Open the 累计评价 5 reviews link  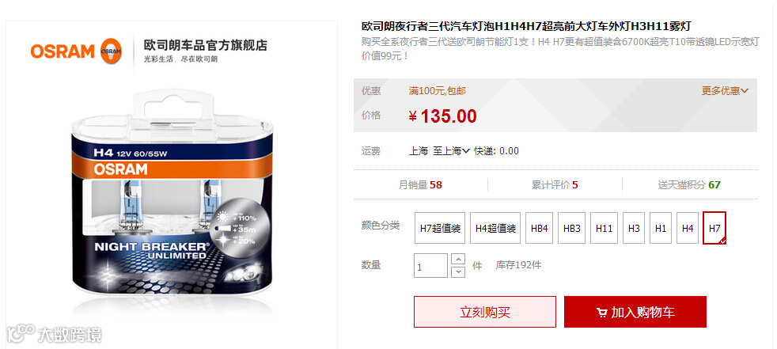point(555,185)
